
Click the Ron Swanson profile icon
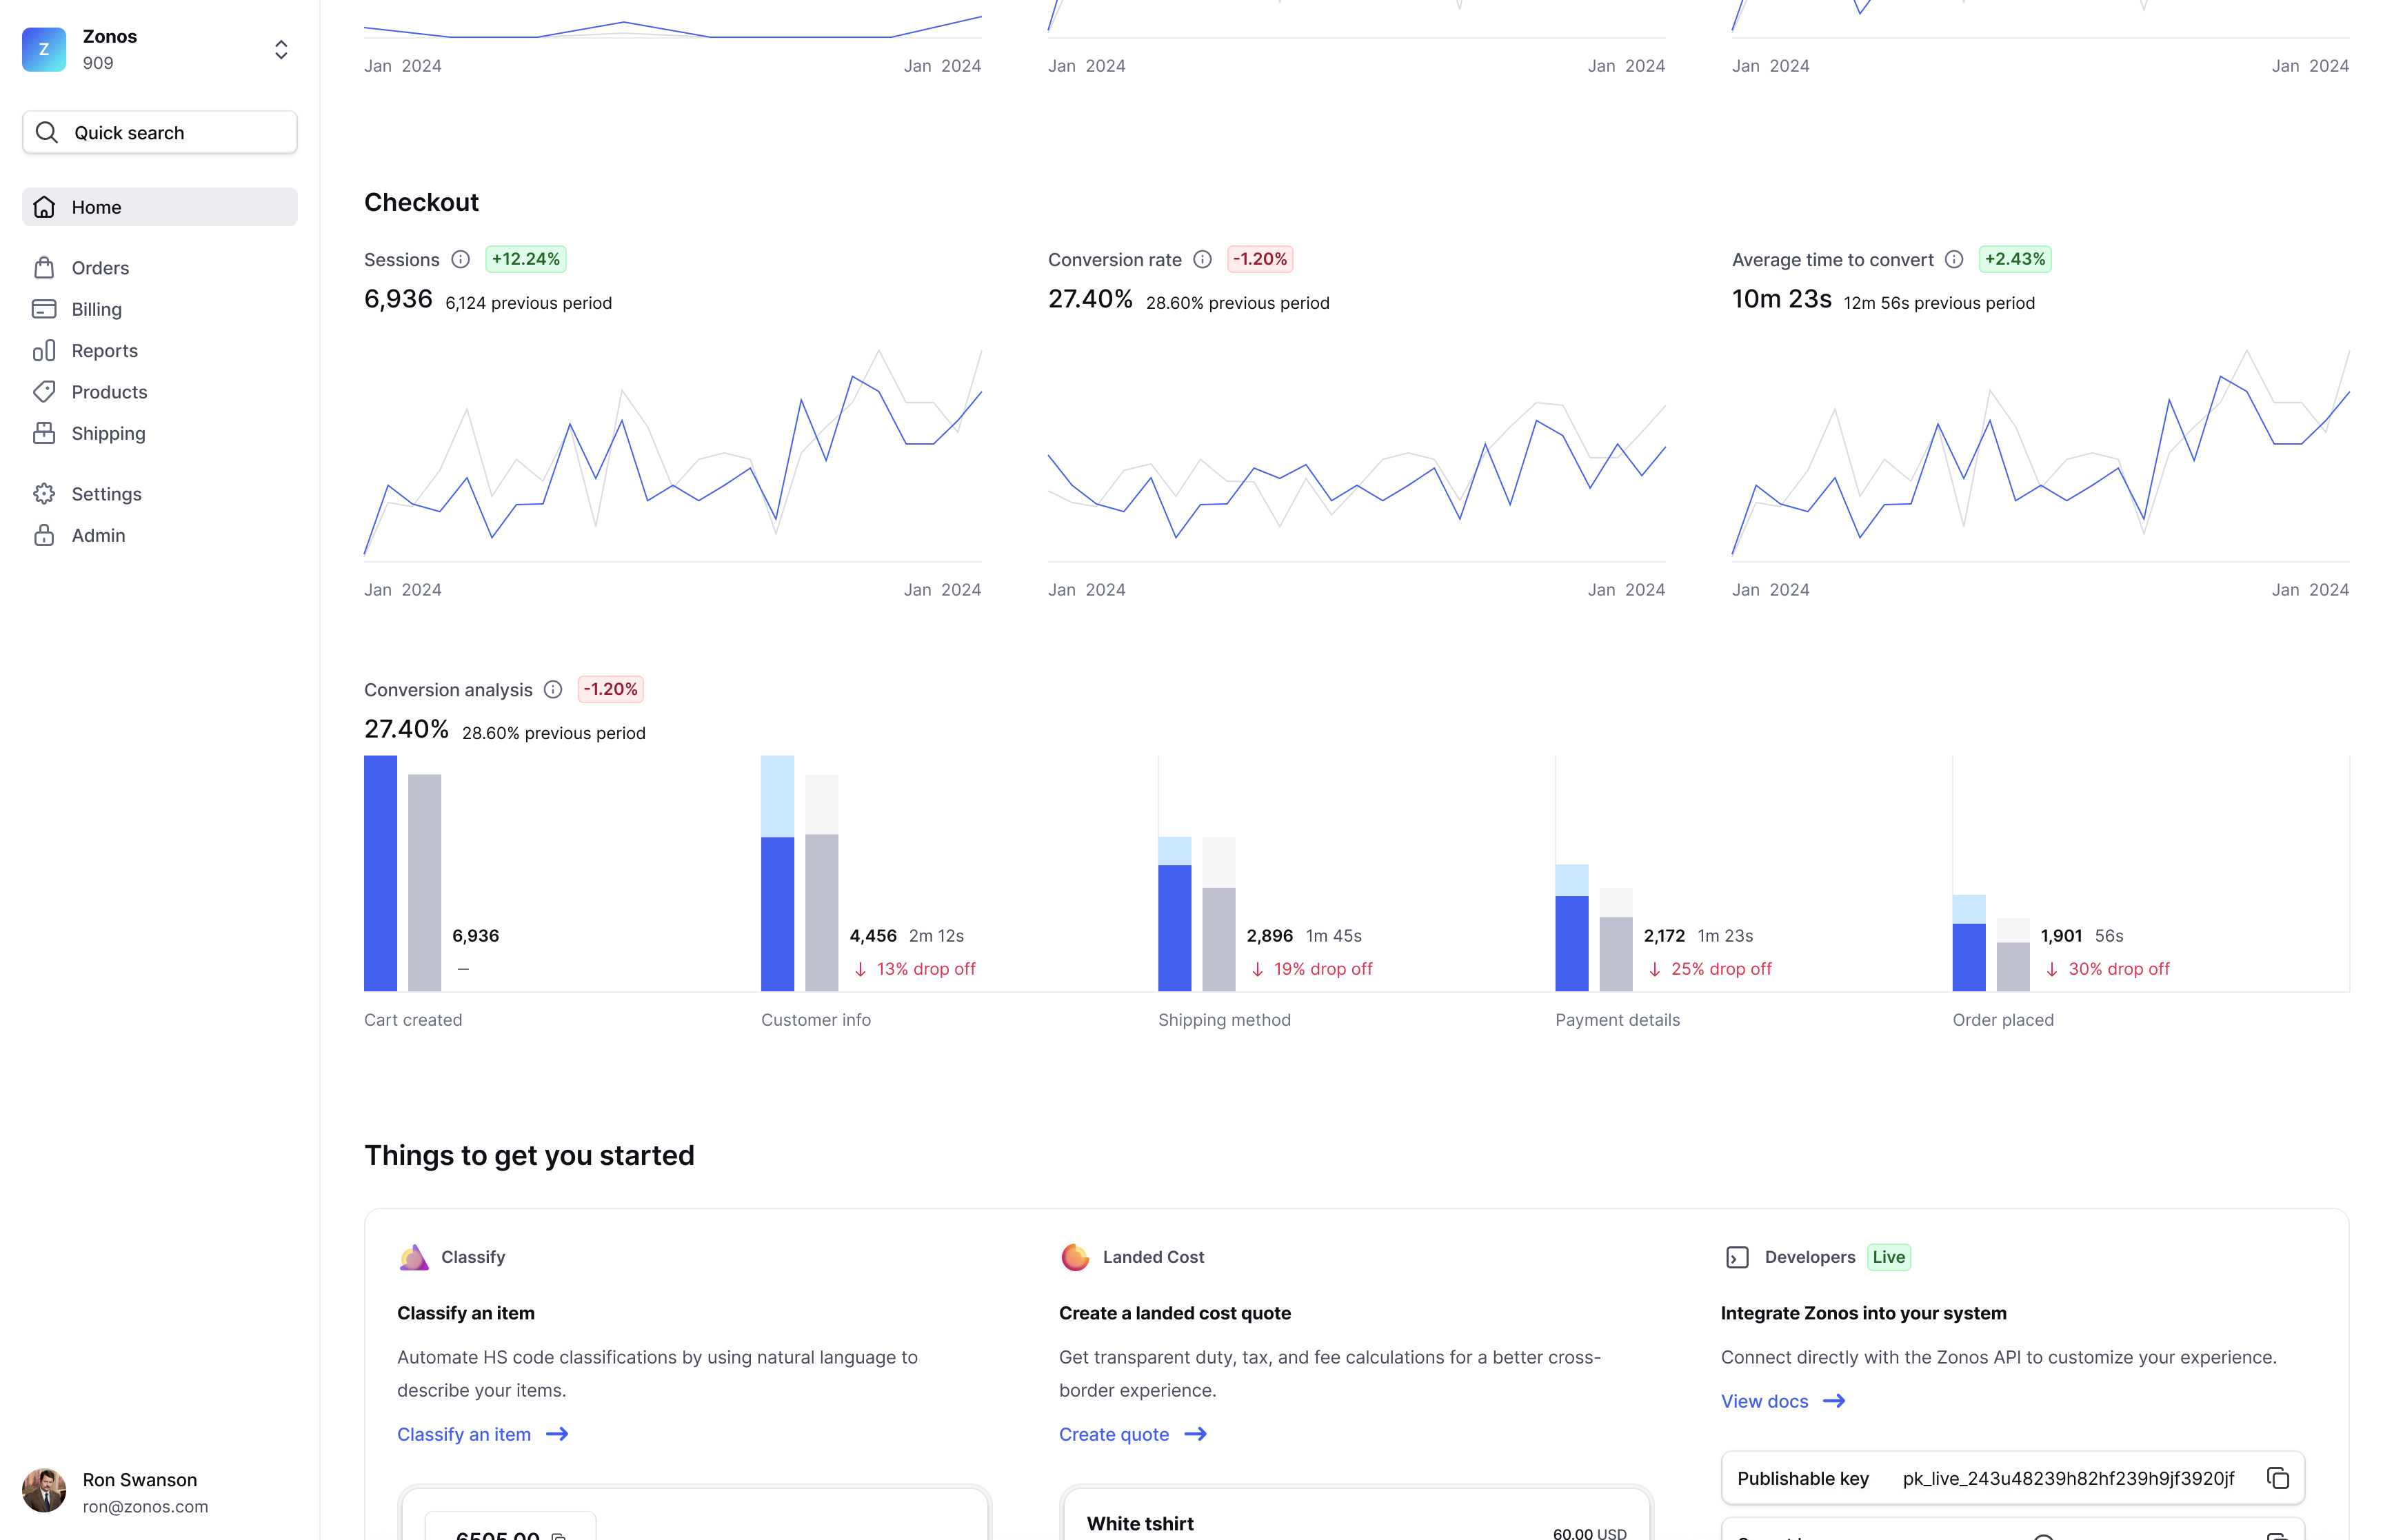(43, 1491)
